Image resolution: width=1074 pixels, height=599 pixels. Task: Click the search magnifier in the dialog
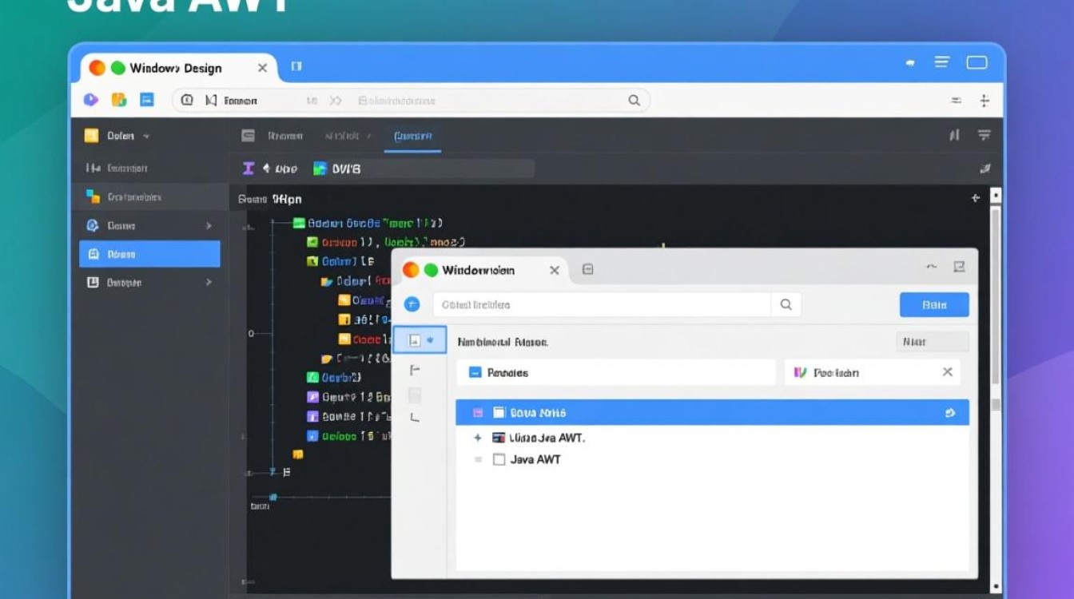(786, 304)
